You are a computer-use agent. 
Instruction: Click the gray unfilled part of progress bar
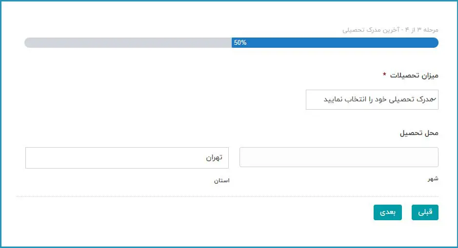click(127, 42)
